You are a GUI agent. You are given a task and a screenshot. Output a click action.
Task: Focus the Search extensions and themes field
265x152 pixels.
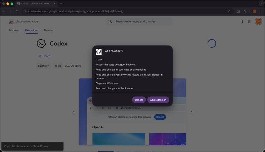[140, 21]
